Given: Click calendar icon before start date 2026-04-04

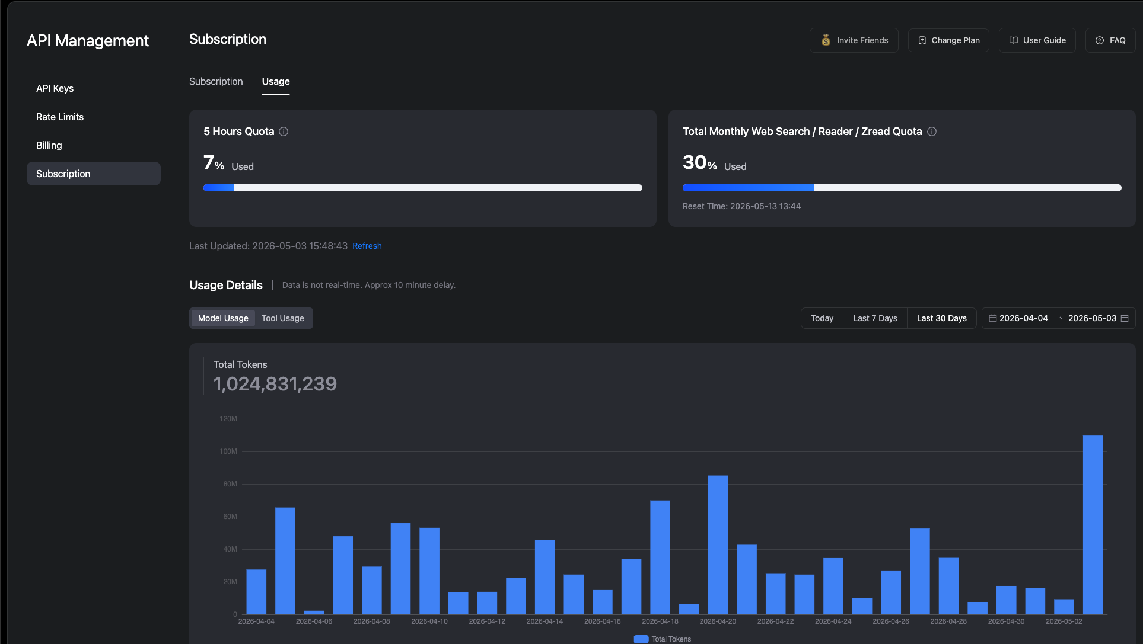Looking at the screenshot, I should coord(992,318).
